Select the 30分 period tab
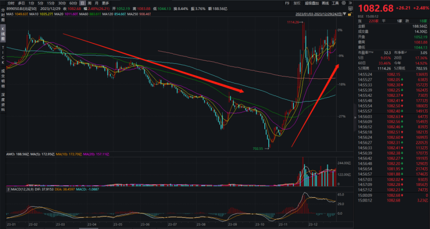Image resolution: width=430 pixels, height=229 pixels. (x=62, y=3)
